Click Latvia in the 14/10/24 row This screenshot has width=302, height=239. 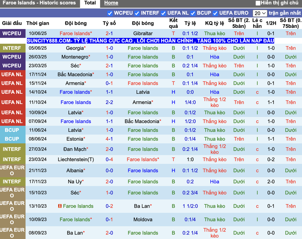click(143, 92)
